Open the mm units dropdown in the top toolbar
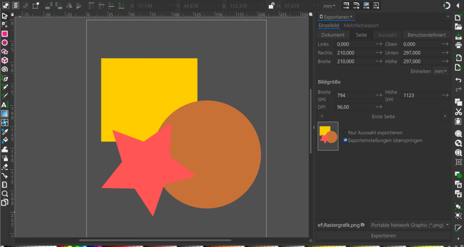The image size is (464, 247). (x=329, y=5)
